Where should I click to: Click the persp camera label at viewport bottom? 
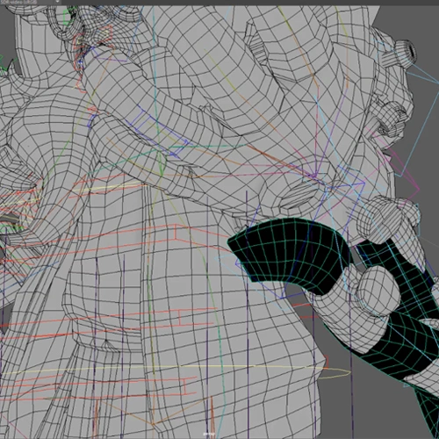209,434
